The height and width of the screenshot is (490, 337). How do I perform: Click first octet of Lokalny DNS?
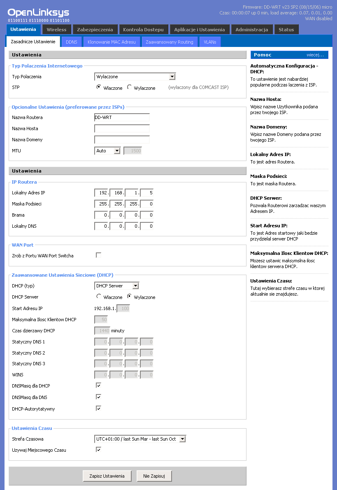pos(101,226)
